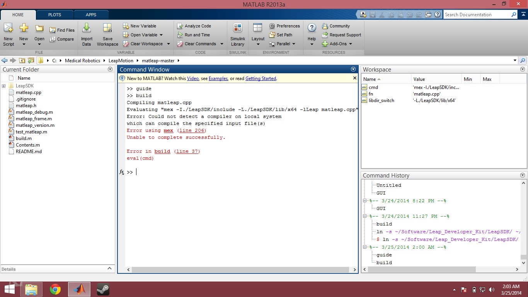Click New Variable
The image size is (528, 297).
[x=140, y=26]
